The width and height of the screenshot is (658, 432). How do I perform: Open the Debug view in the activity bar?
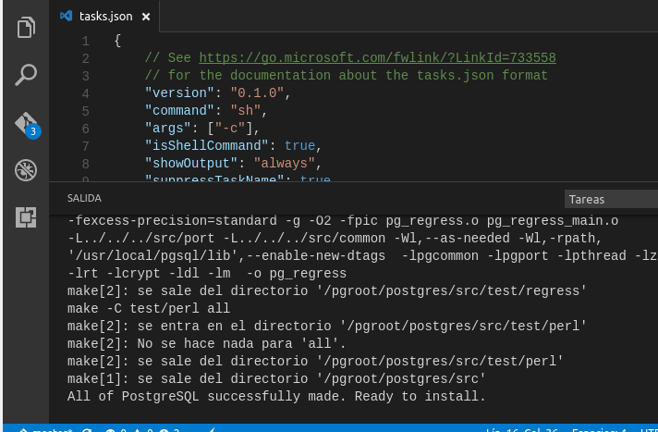tap(25, 170)
